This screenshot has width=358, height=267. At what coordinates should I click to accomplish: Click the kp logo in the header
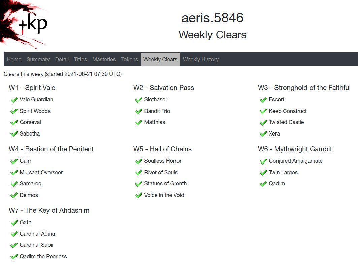pos(33,24)
